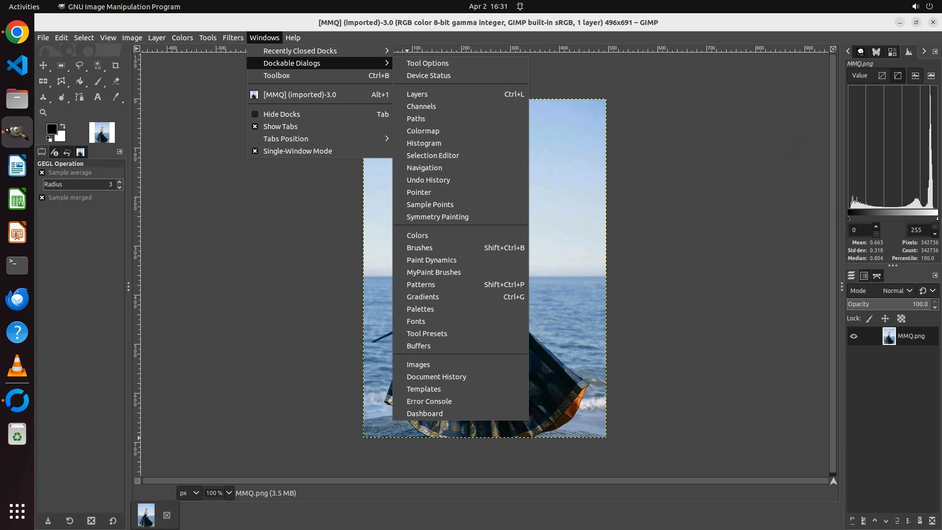Screen dimensions: 942x530
Task: Open Undo History dockable dialog
Action: [428, 180]
